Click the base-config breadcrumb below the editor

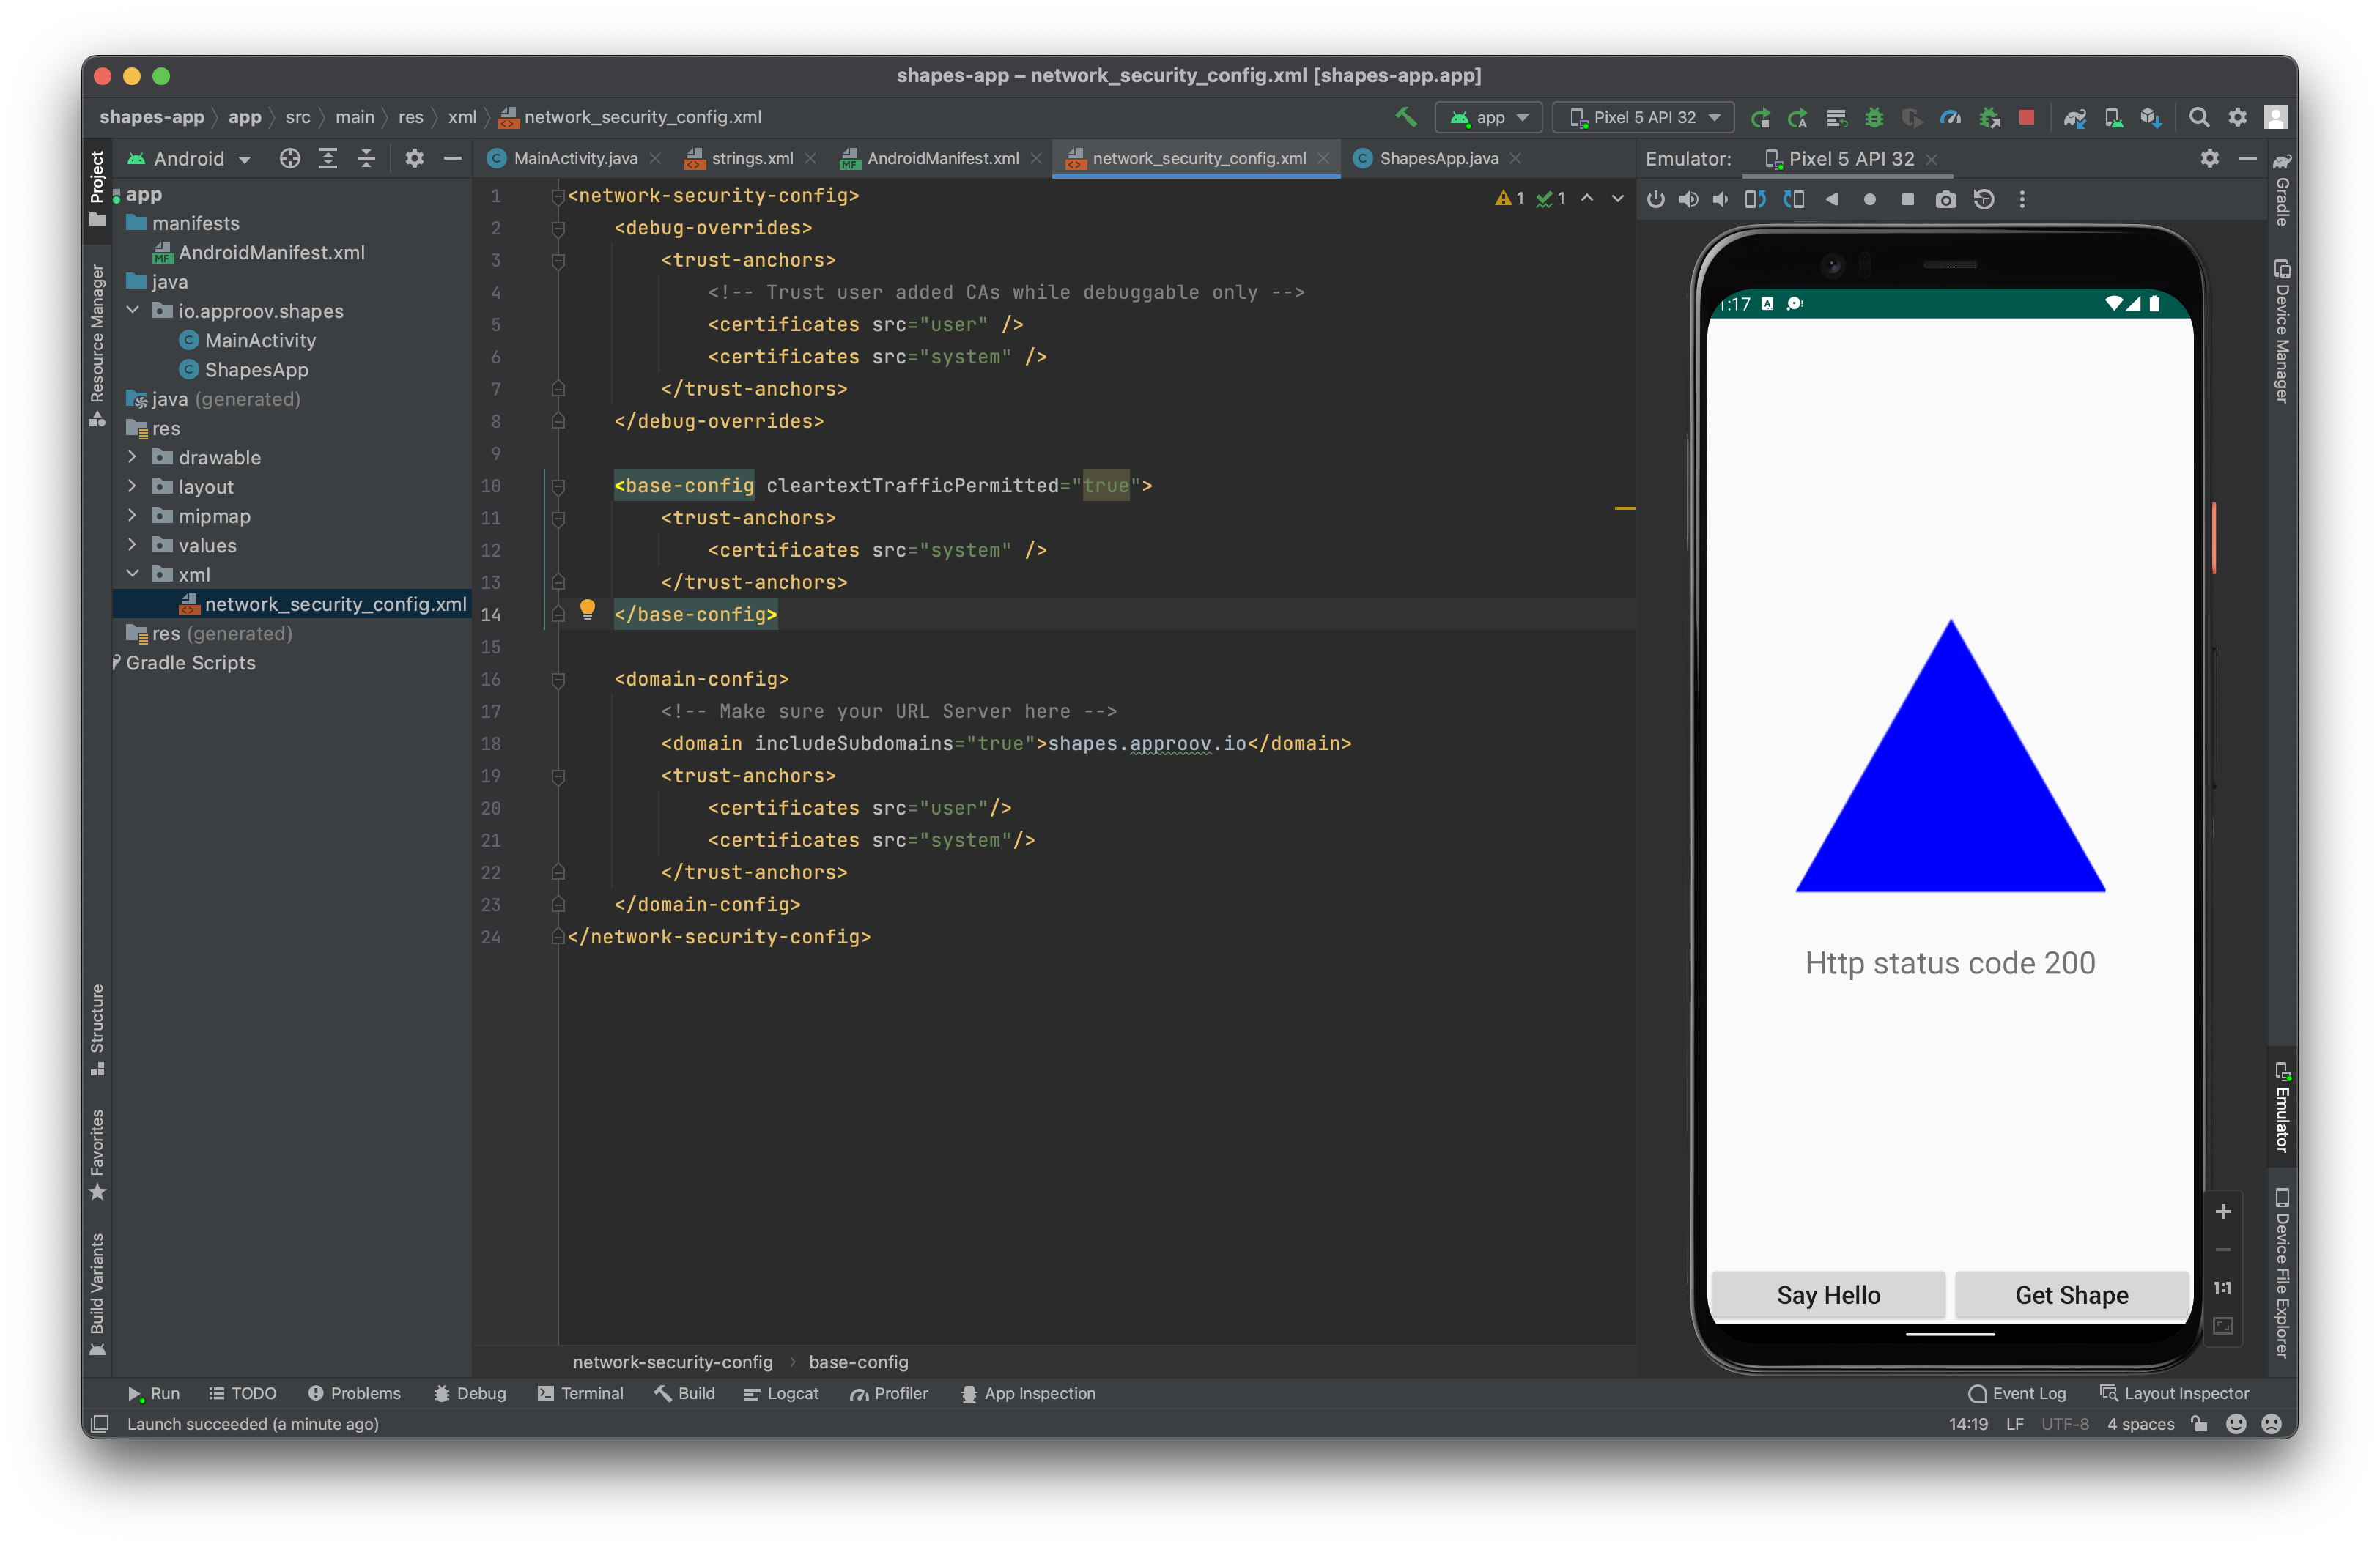tap(858, 1362)
